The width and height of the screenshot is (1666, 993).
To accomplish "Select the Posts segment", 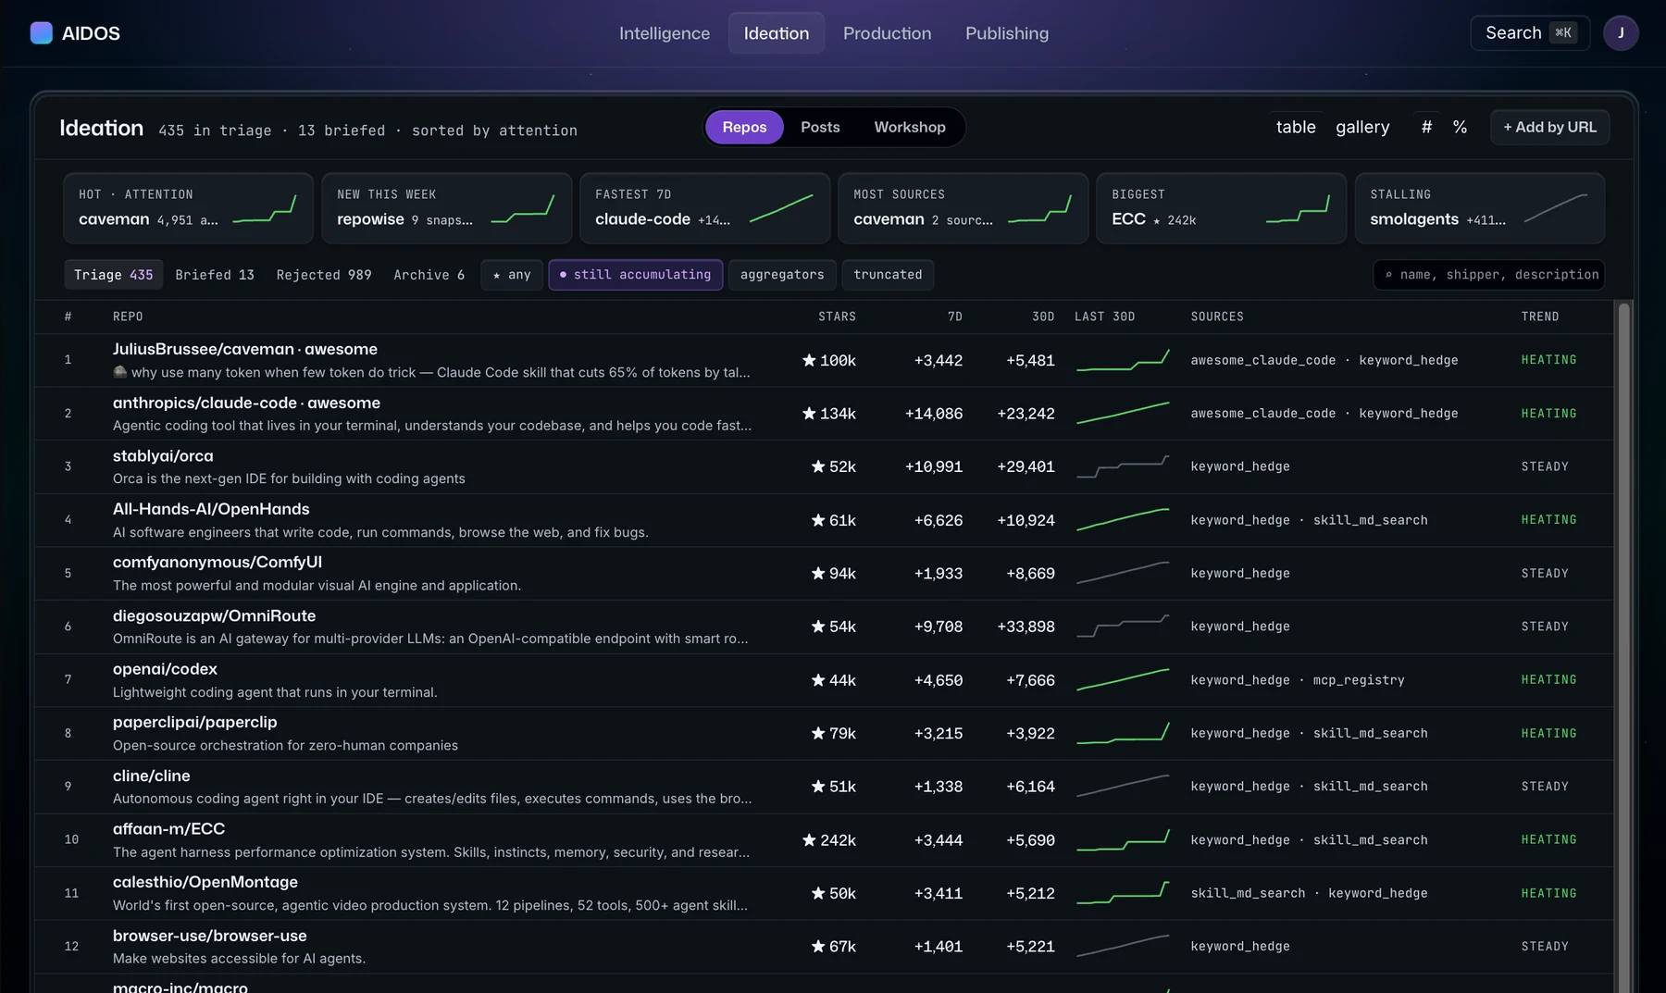I will point(820,127).
